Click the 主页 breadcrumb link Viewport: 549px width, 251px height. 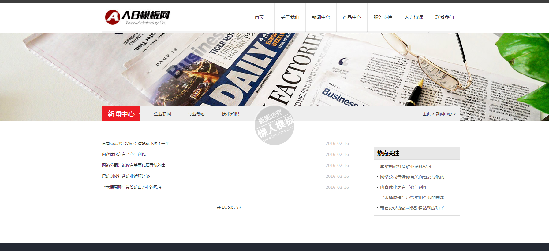(427, 114)
